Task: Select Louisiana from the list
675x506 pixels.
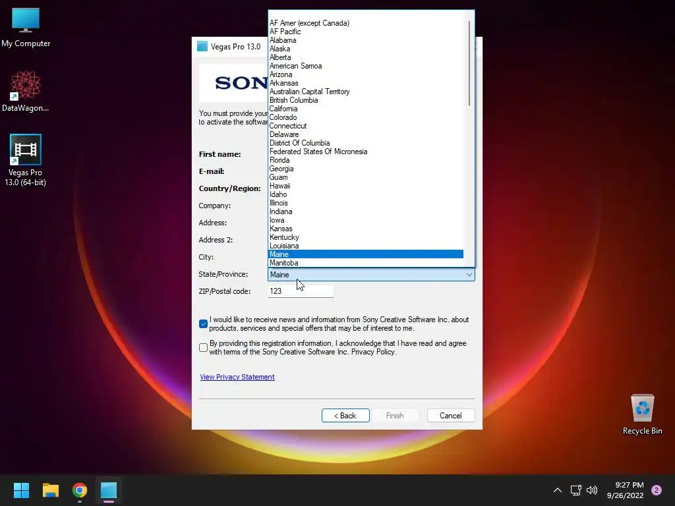Action: [x=365, y=246]
